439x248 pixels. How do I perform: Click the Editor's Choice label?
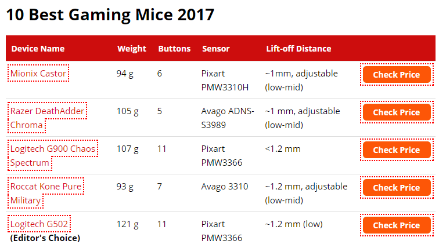point(45,238)
